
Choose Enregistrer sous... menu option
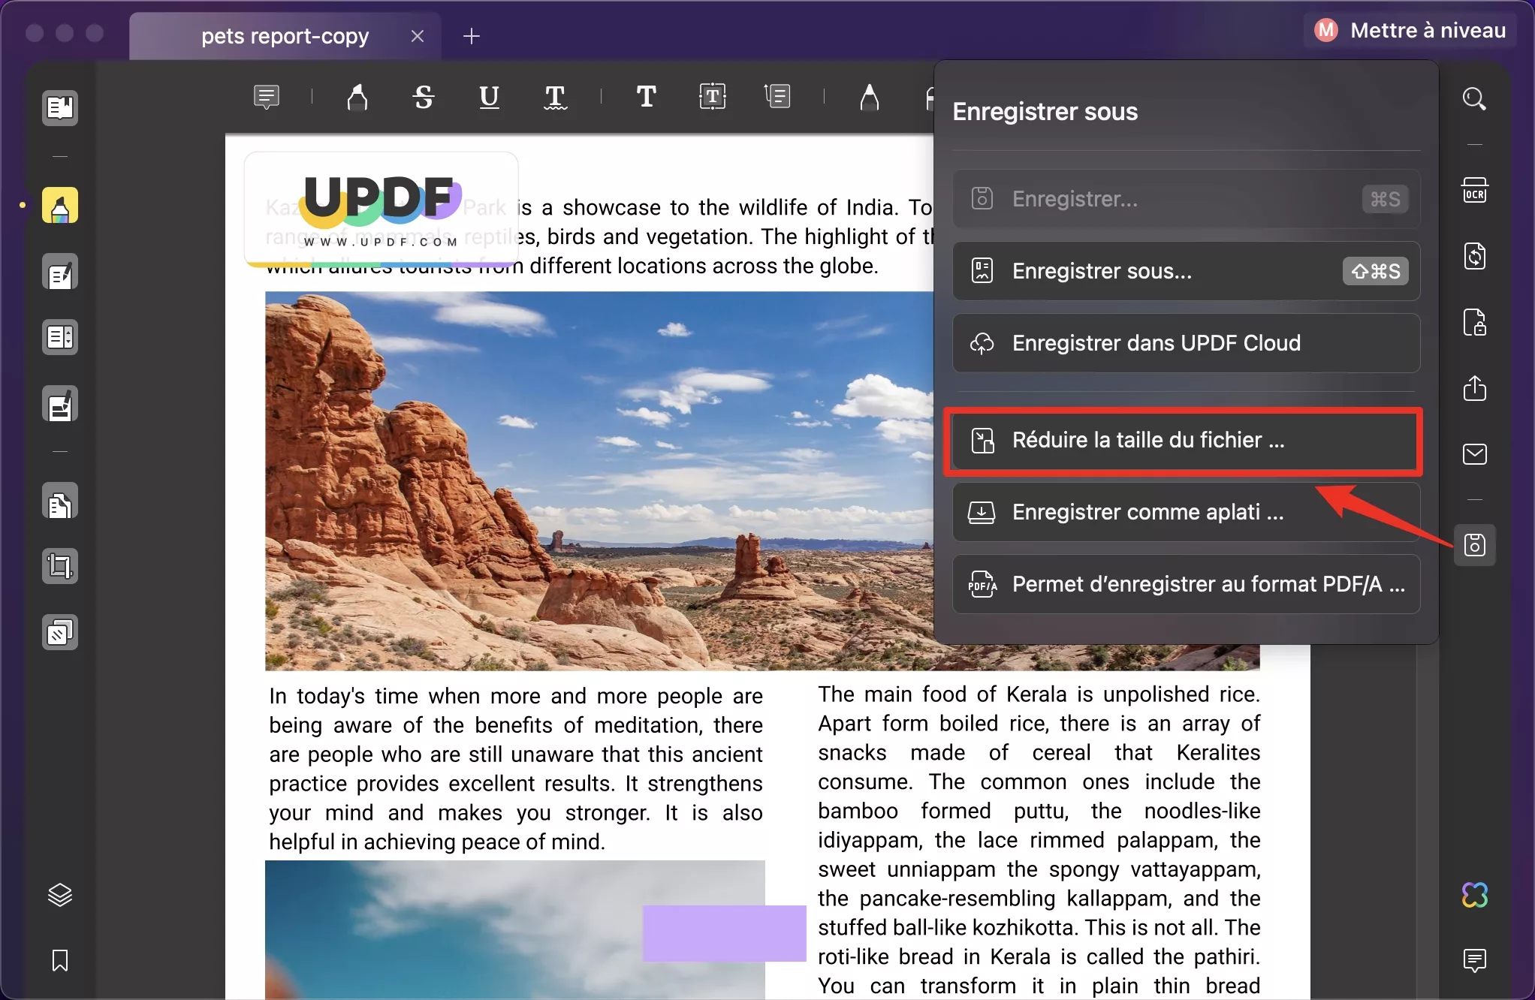(1186, 271)
